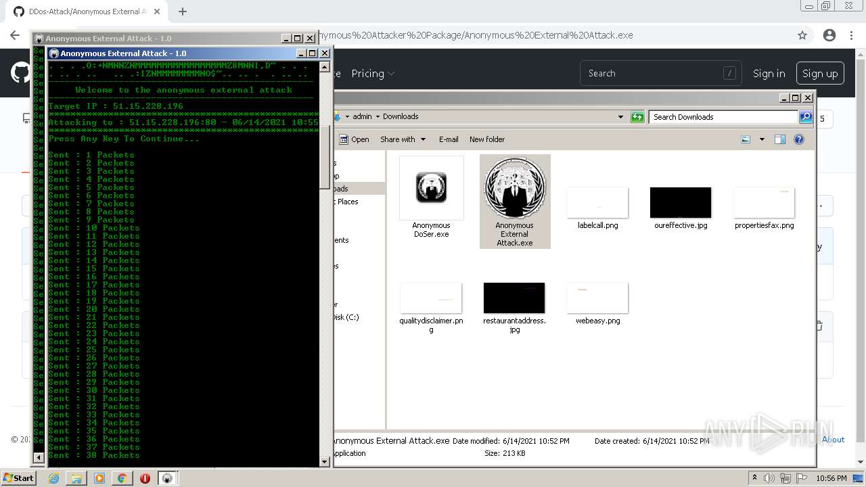Click the GitHub Sign up button
Screen dimensions: 866x487
point(820,74)
